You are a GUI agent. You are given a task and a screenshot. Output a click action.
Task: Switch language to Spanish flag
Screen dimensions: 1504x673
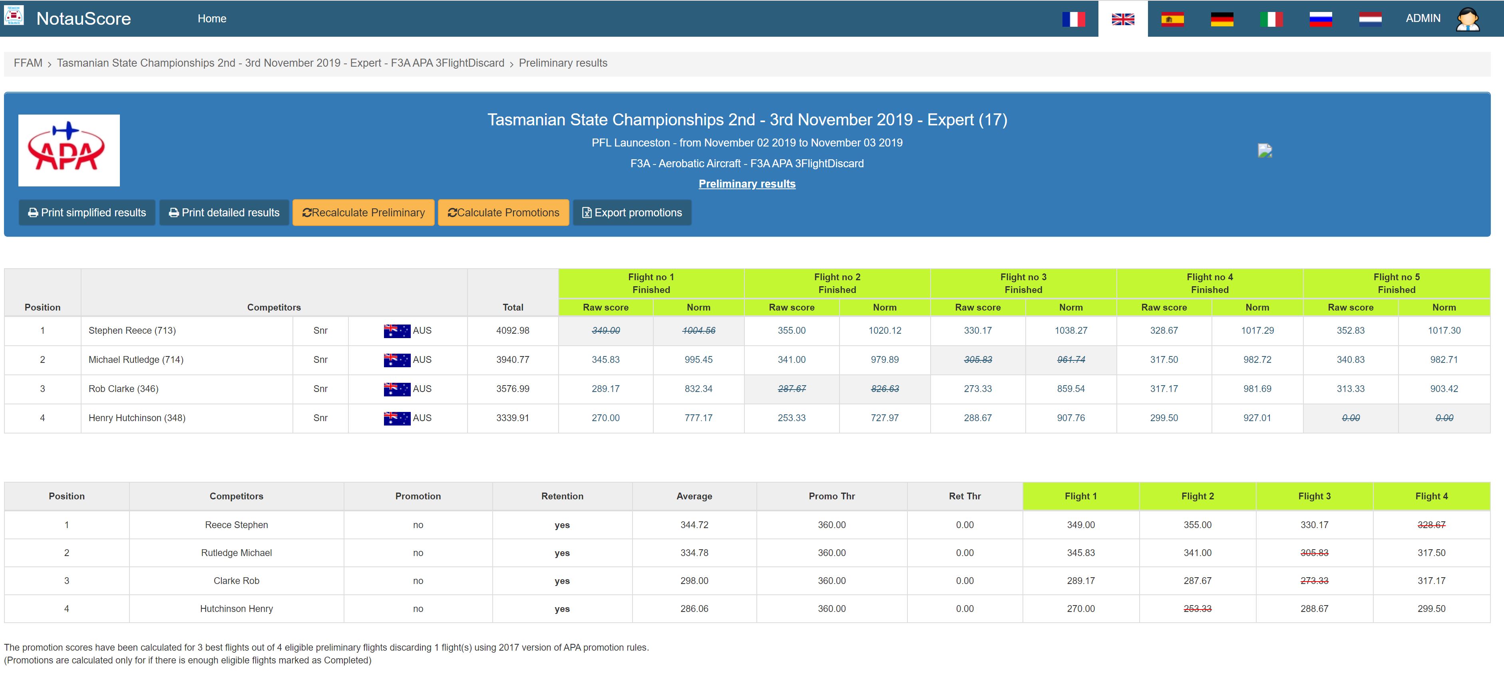click(1172, 19)
